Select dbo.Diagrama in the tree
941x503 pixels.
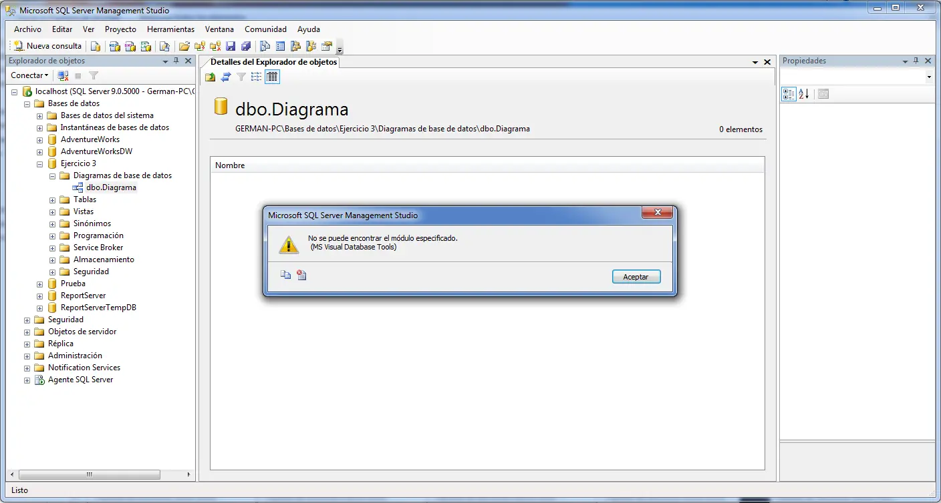coord(111,187)
